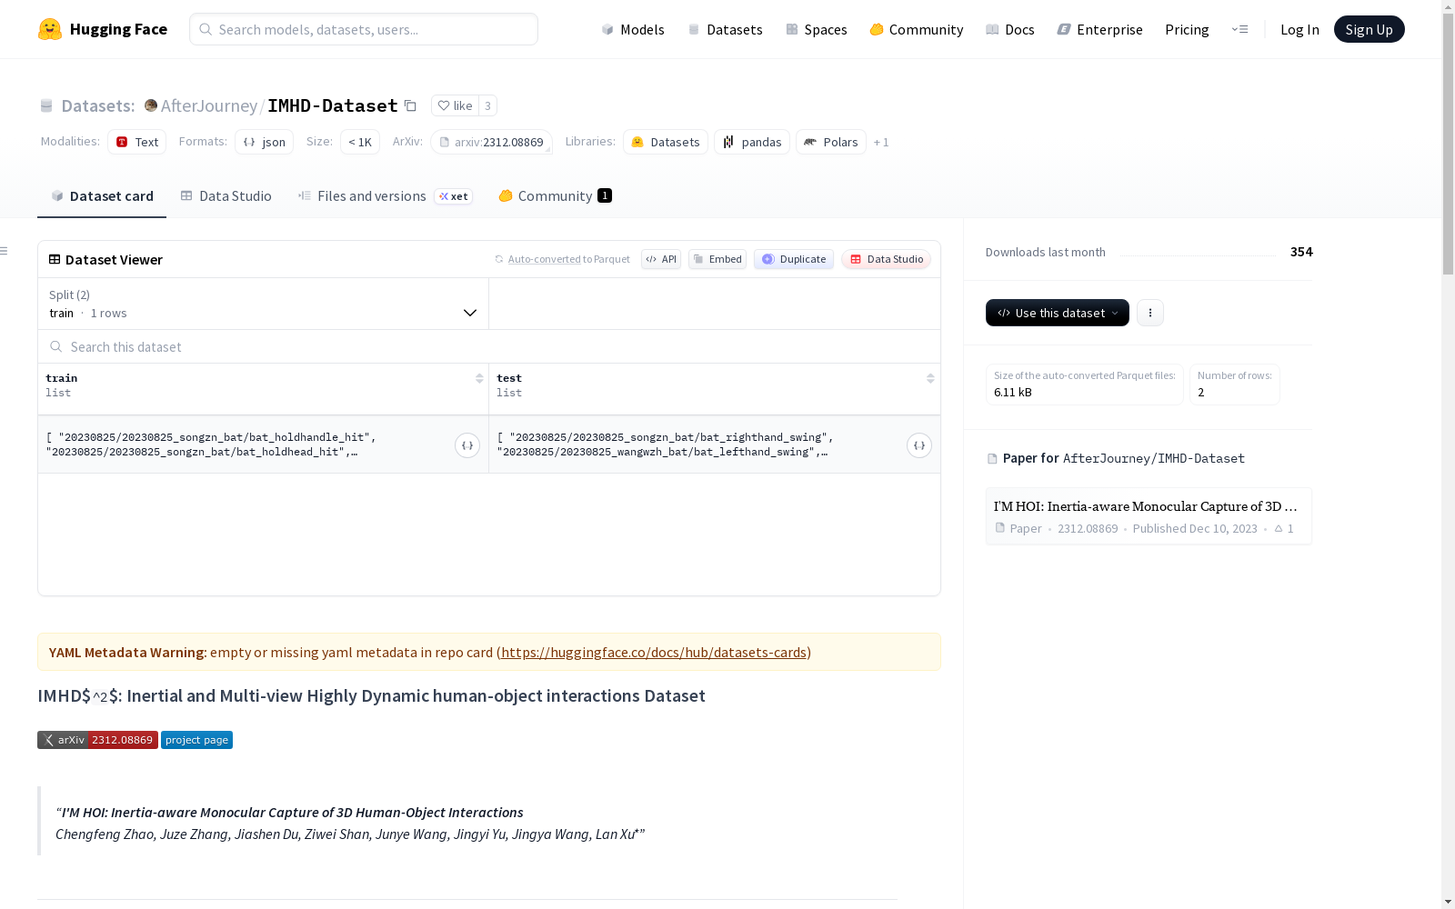Screen dimensions: 1455x909
Task: Open the extra navigation menu icon
Action: [x=1239, y=29]
